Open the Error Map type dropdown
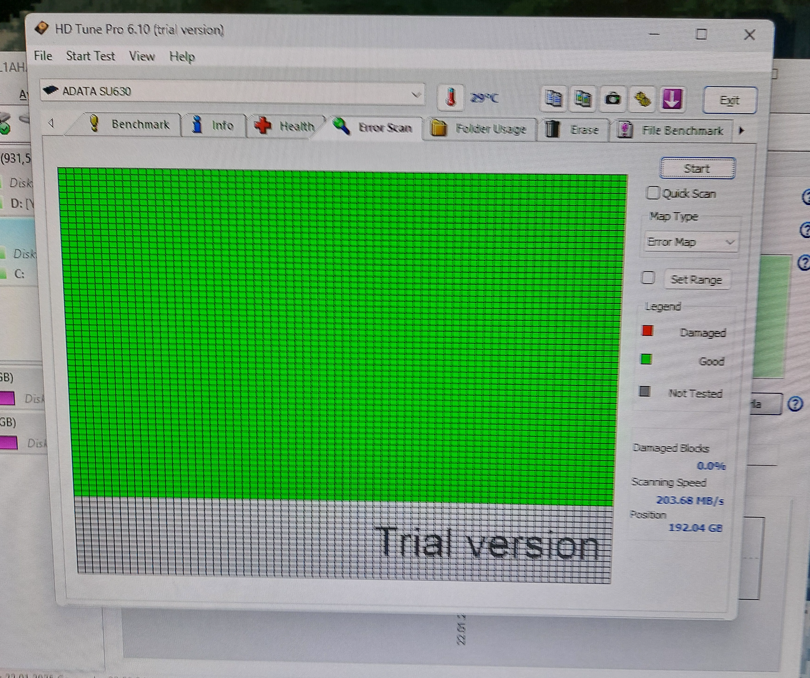 pyautogui.click(x=691, y=242)
